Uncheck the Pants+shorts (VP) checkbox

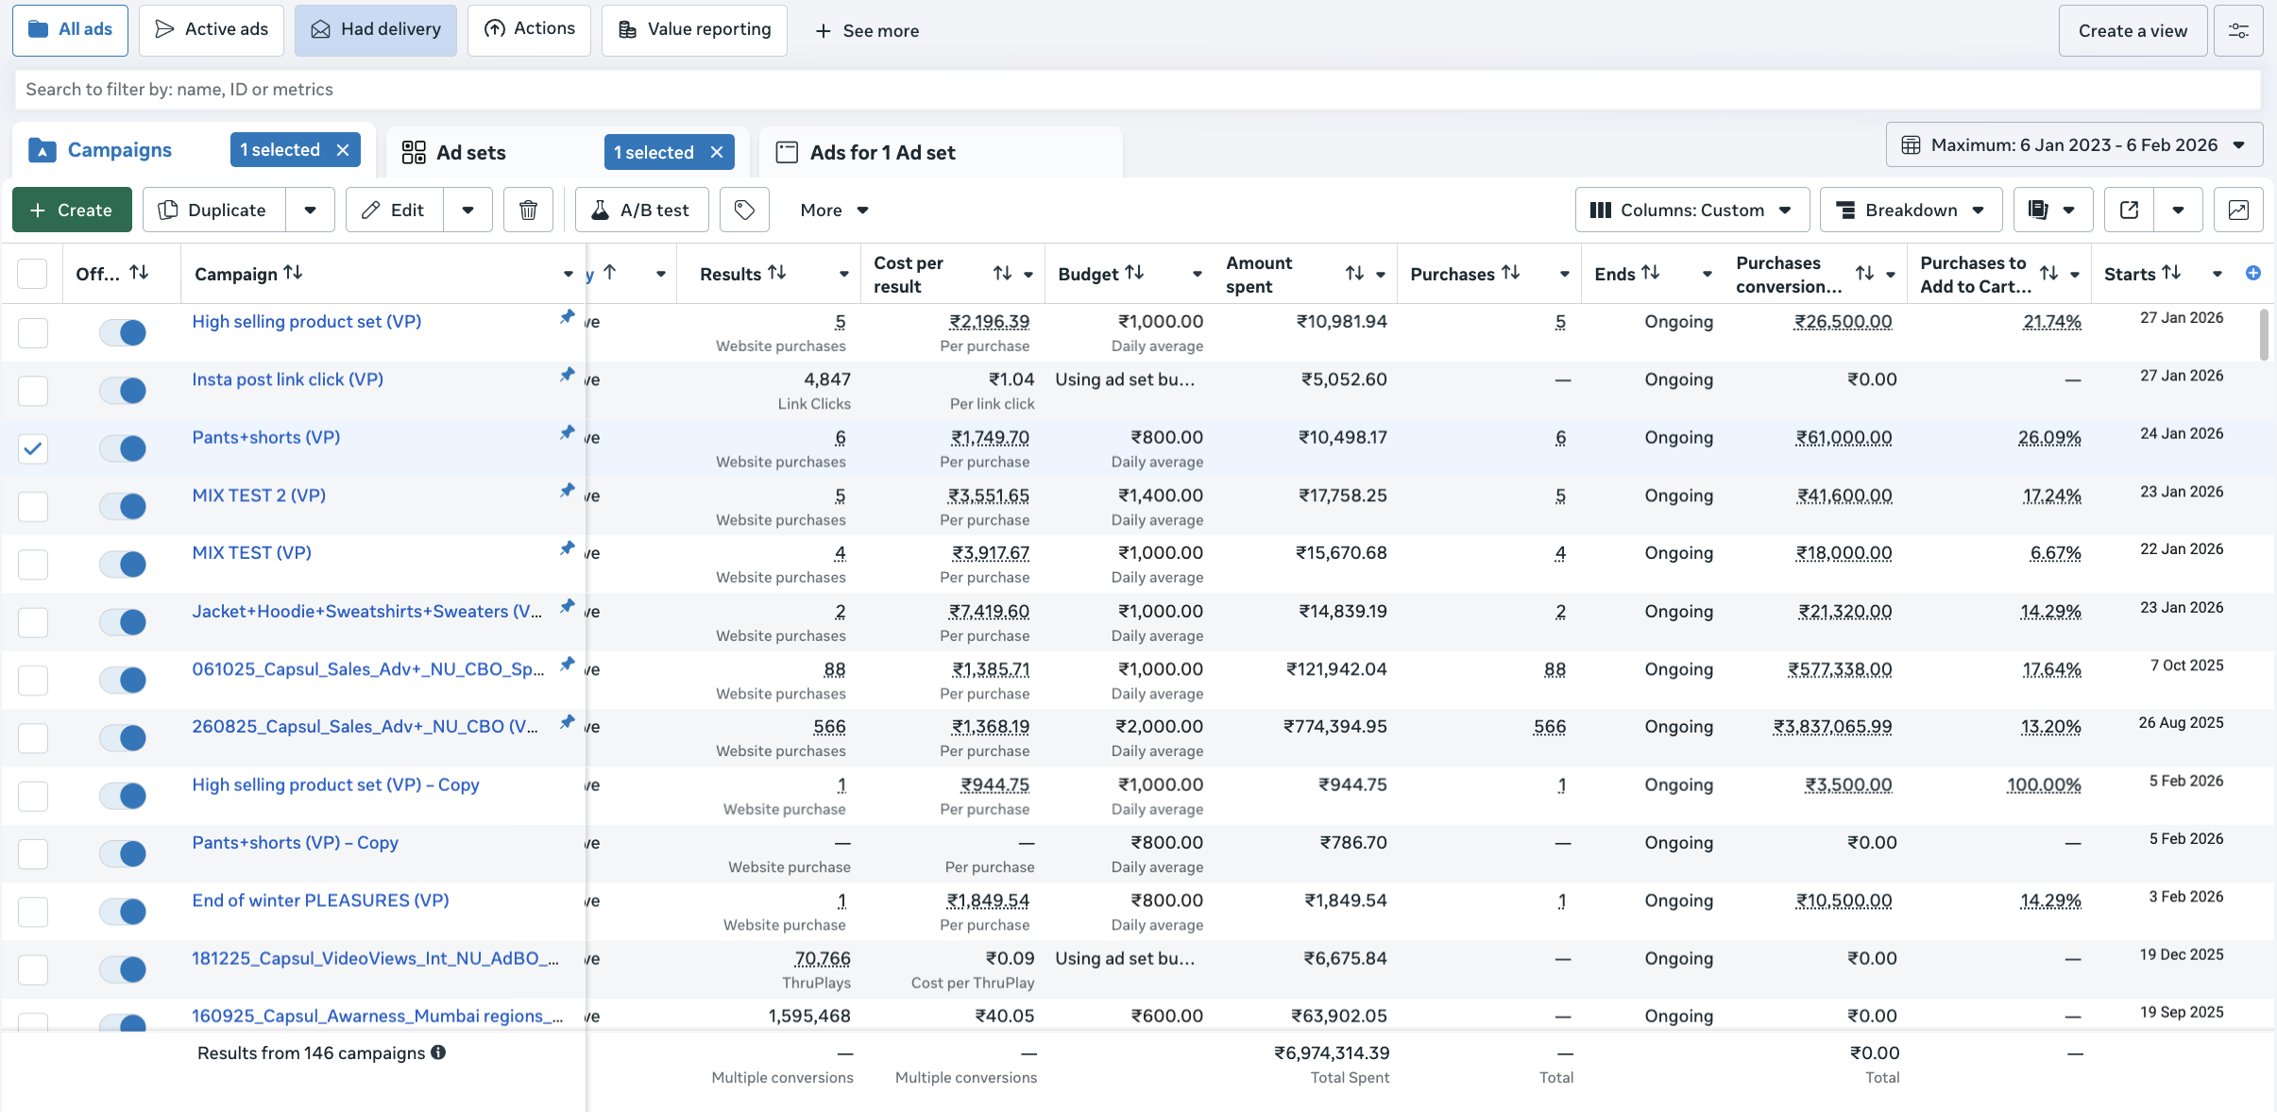click(32, 447)
